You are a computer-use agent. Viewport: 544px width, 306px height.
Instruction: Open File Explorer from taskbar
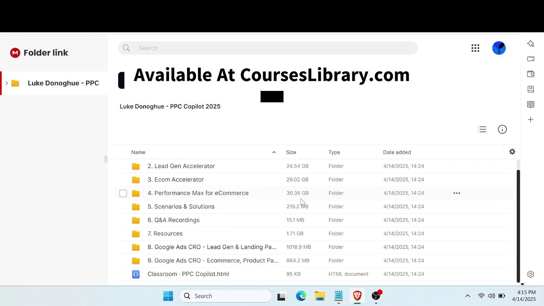(320, 296)
